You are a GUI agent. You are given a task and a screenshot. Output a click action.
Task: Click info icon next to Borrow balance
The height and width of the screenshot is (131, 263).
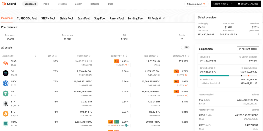pyautogui.click(x=215, y=68)
